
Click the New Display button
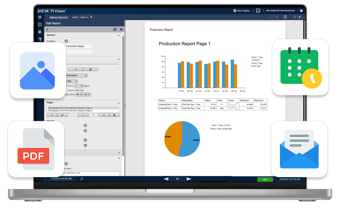point(241,11)
